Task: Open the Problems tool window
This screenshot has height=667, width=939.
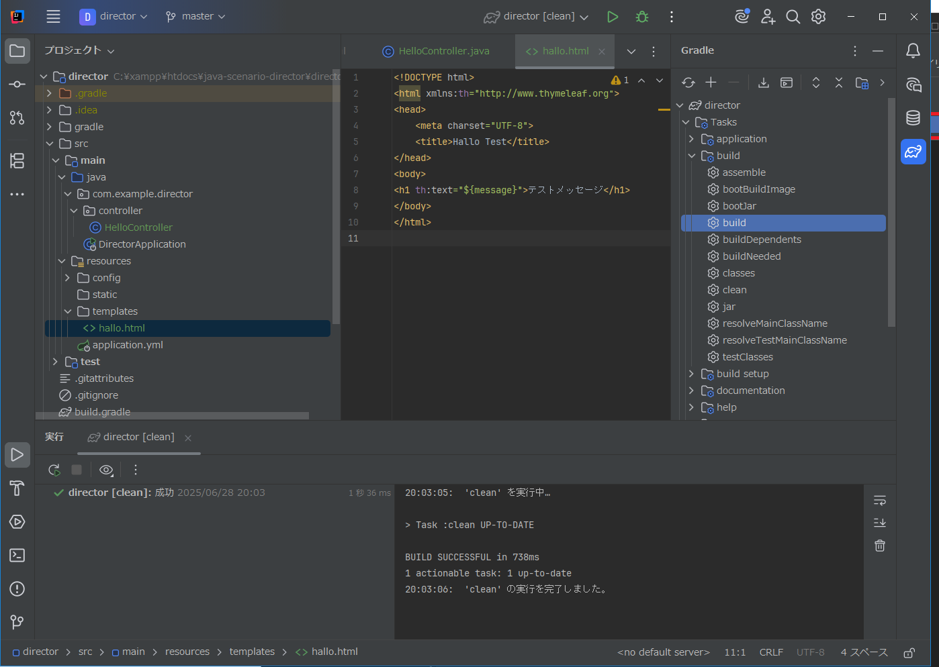Action: click(17, 589)
